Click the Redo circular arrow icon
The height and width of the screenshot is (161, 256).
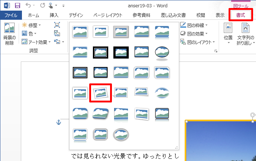coord(43,5)
